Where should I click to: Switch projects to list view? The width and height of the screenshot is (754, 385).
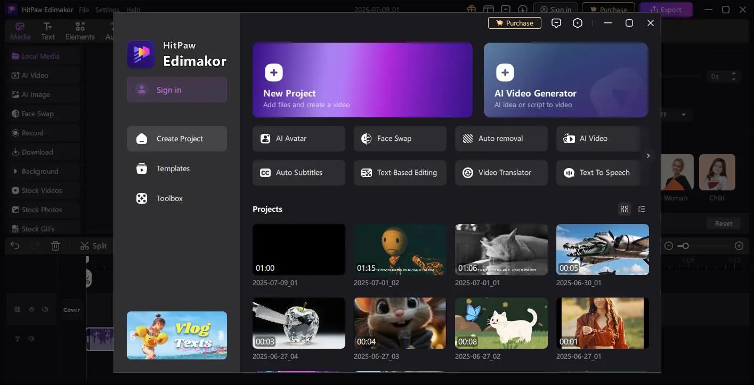642,209
